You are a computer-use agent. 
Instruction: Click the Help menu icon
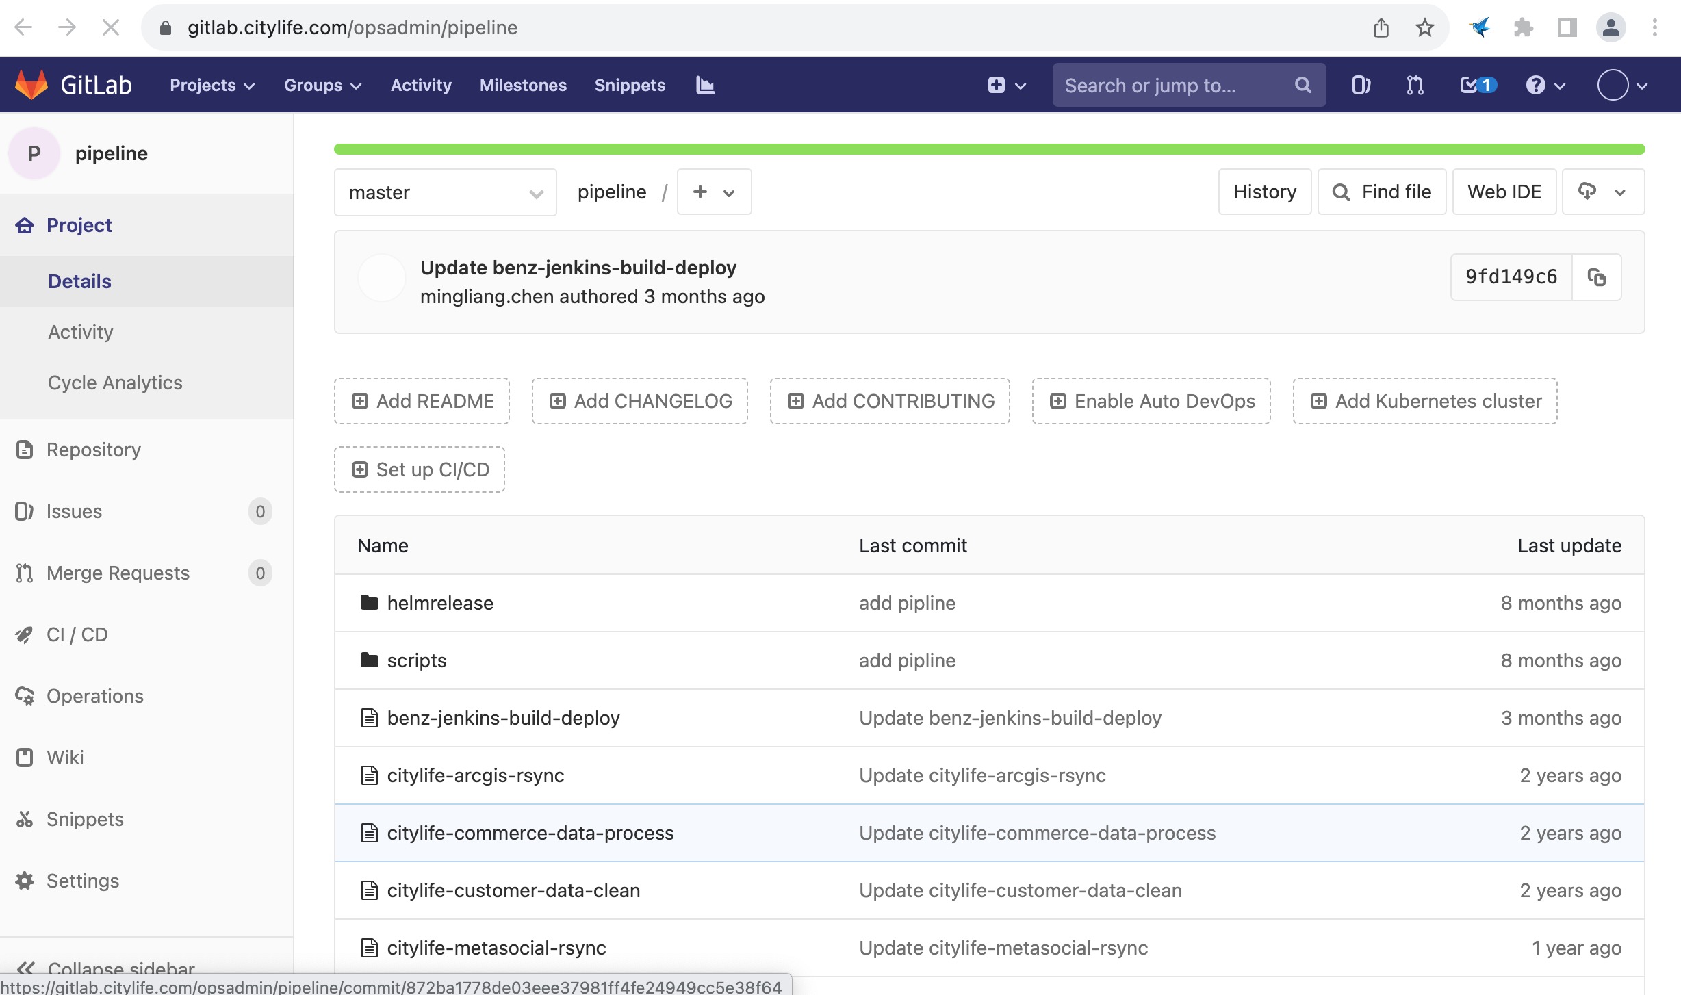[x=1535, y=84]
